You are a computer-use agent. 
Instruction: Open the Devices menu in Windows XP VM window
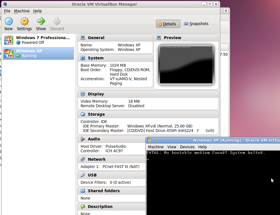tap(187, 147)
